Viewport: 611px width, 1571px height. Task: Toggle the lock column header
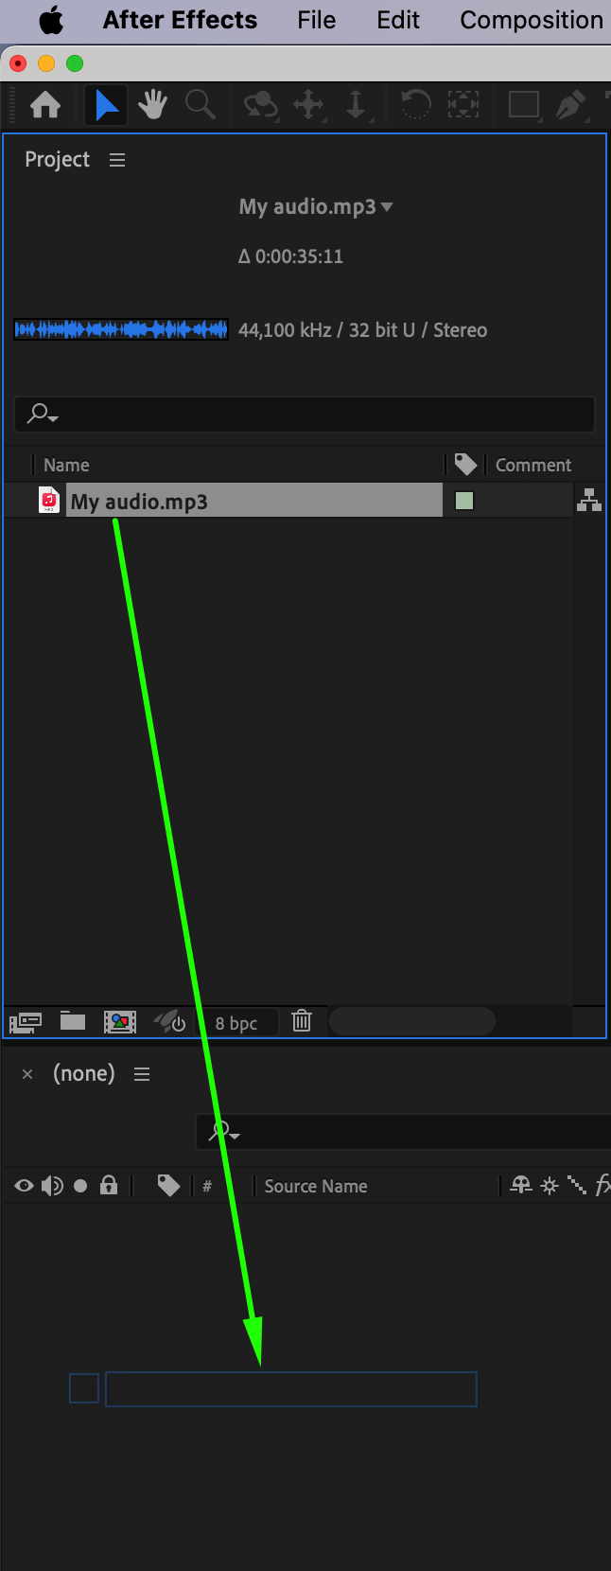point(109,1185)
